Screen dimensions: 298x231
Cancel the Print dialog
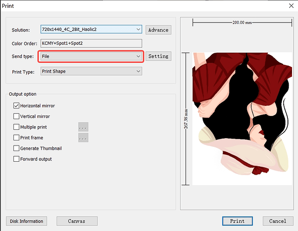pyautogui.click(x=278, y=221)
